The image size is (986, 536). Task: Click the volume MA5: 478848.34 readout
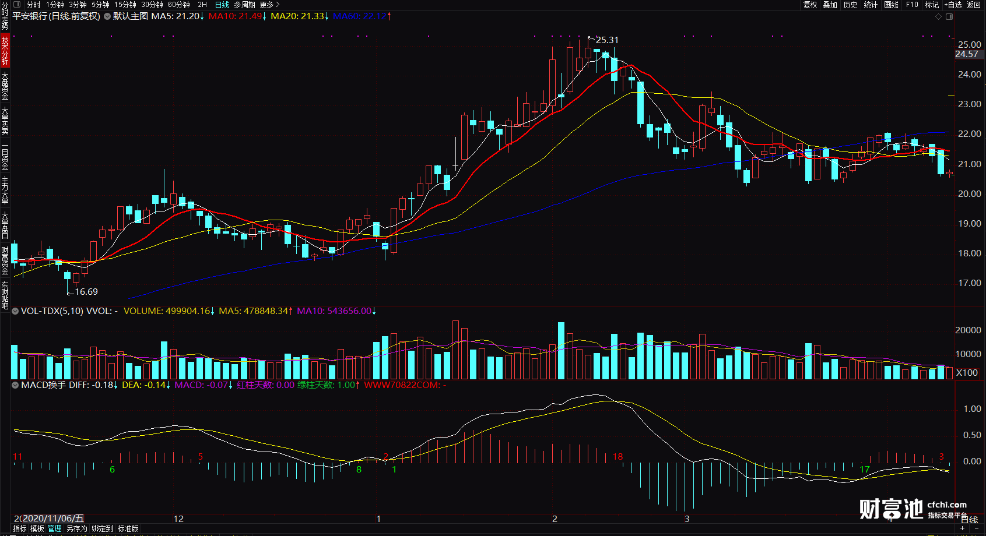pos(256,311)
